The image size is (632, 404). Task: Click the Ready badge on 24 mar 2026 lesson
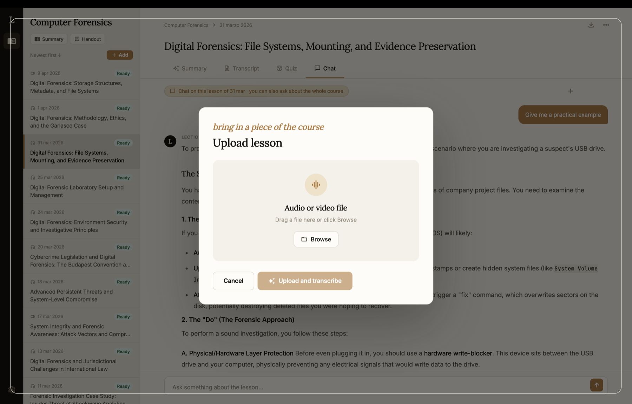point(123,213)
